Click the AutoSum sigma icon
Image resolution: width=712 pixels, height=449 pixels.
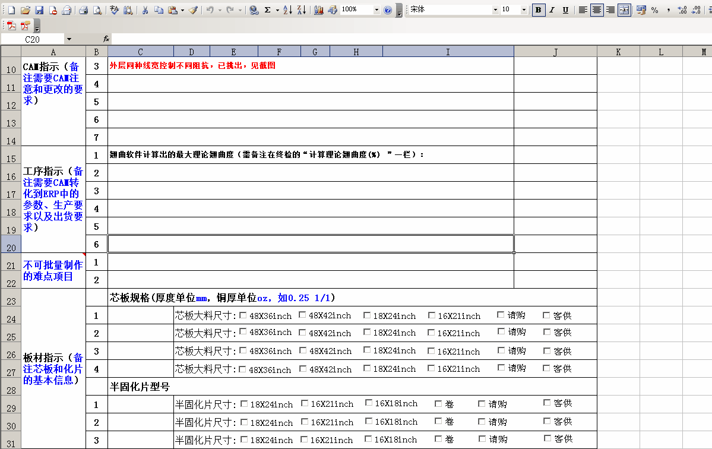[x=268, y=10]
